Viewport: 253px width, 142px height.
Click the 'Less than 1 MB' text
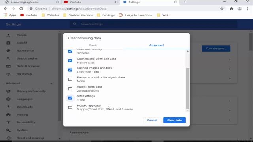tap(88, 72)
